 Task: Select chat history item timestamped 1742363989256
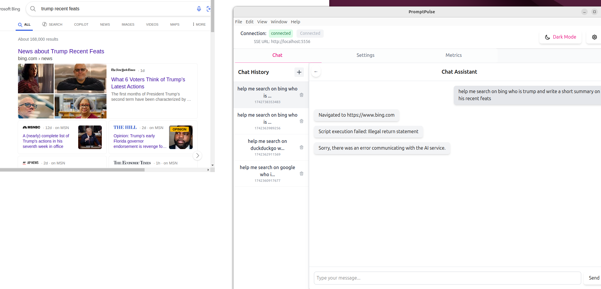(x=267, y=121)
